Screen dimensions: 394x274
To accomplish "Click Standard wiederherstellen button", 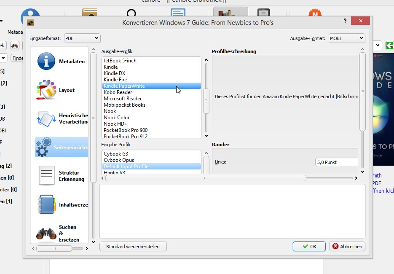I will [133, 246].
